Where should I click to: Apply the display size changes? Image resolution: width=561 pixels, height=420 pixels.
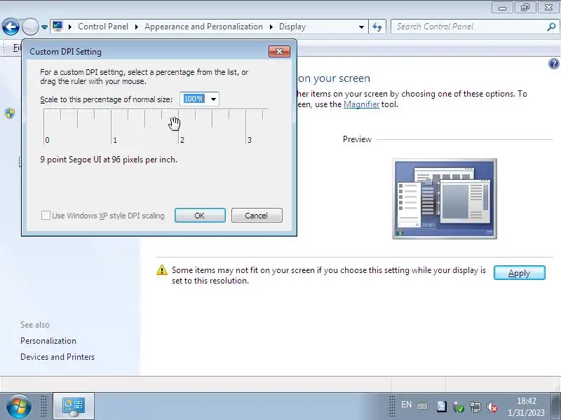coord(520,273)
